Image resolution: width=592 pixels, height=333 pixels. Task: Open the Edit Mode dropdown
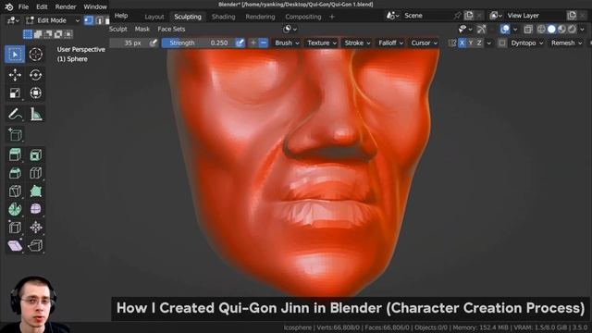[x=53, y=20]
